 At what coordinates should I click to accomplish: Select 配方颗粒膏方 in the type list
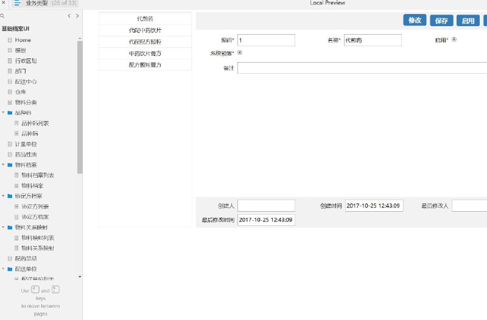point(145,65)
